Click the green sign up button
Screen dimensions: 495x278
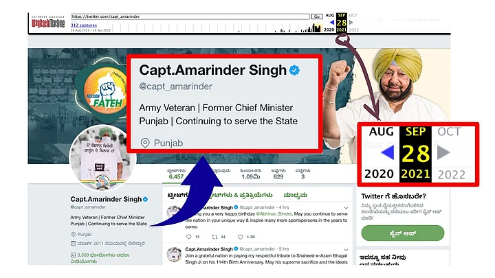[x=402, y=233]
